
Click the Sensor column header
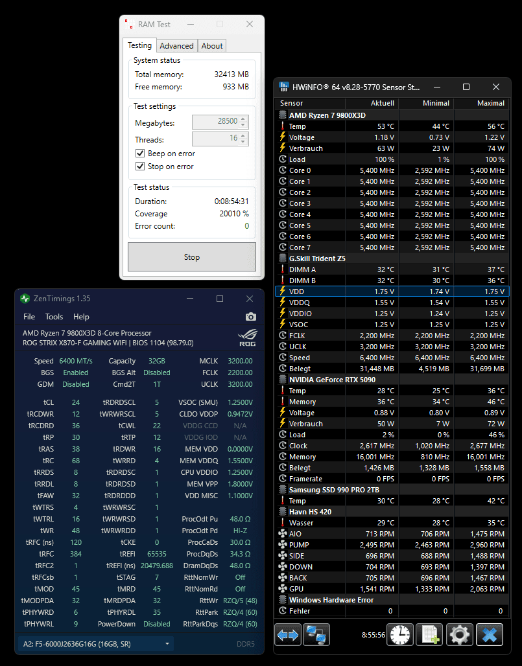pyautogui.click(x=310, y=103)
